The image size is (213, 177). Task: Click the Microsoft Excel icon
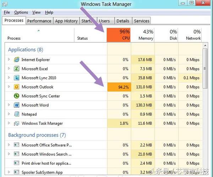16,69
